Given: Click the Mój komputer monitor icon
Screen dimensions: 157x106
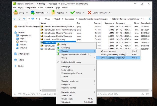Looking at the screenshot, I should click(17, 35).
